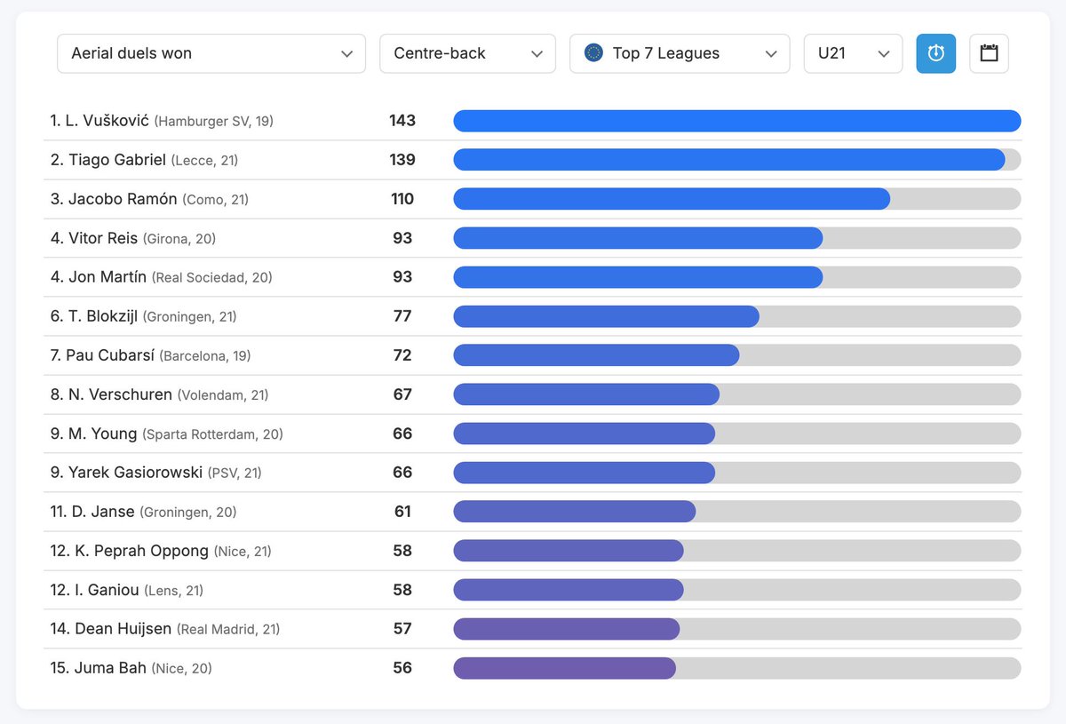Click Dean Huijsen's progress bar

[737, 629]
